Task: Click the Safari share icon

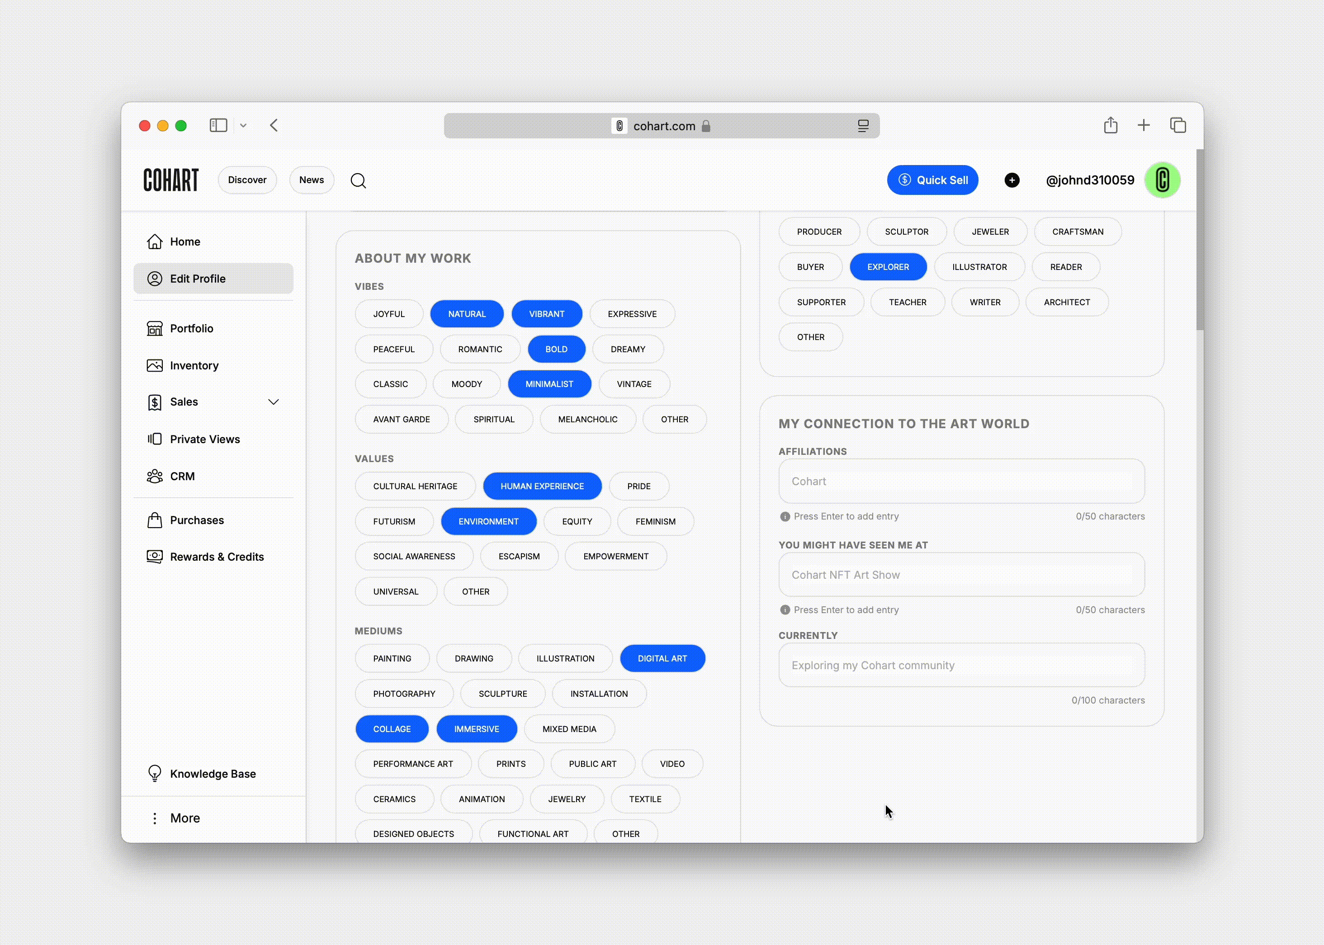Action: [1111, 124]
